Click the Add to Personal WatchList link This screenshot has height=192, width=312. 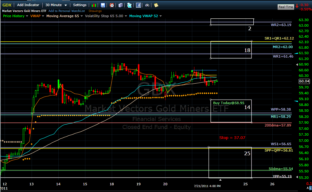pyautogui.click(x=66, y=11)
